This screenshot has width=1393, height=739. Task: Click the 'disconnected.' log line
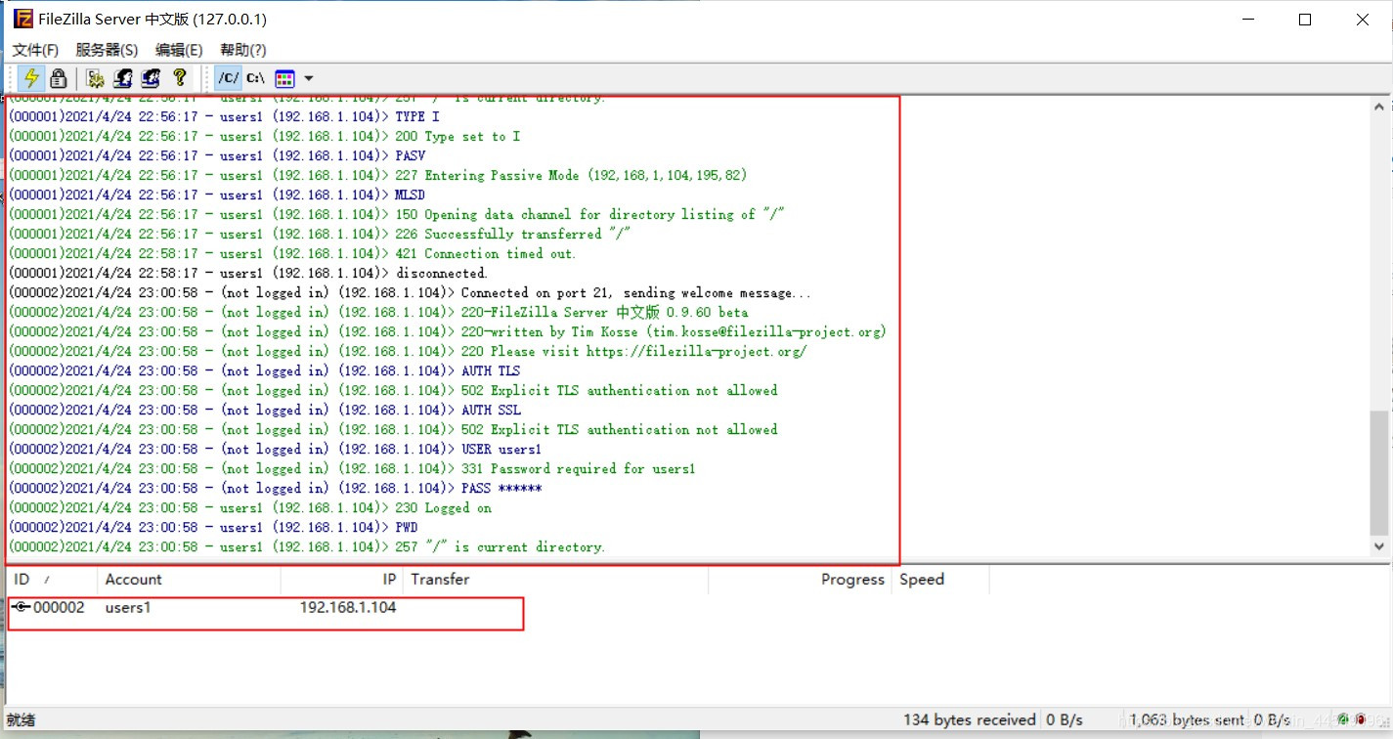tap(248, 273)
